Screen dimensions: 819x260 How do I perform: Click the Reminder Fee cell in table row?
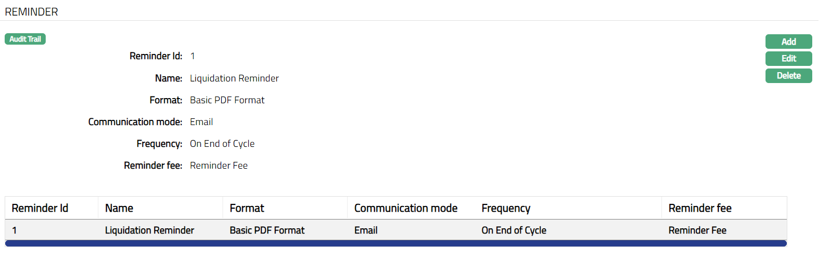697,230
